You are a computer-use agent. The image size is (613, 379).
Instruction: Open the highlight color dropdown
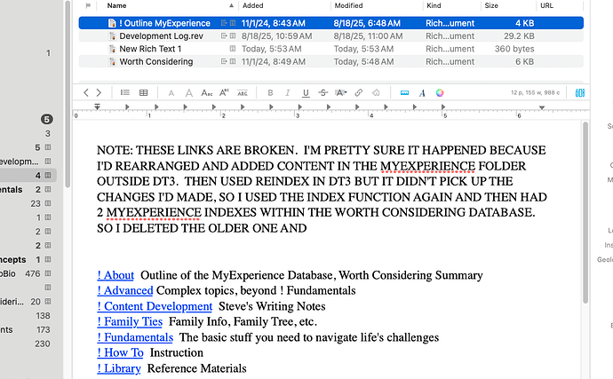click(341, 92)
